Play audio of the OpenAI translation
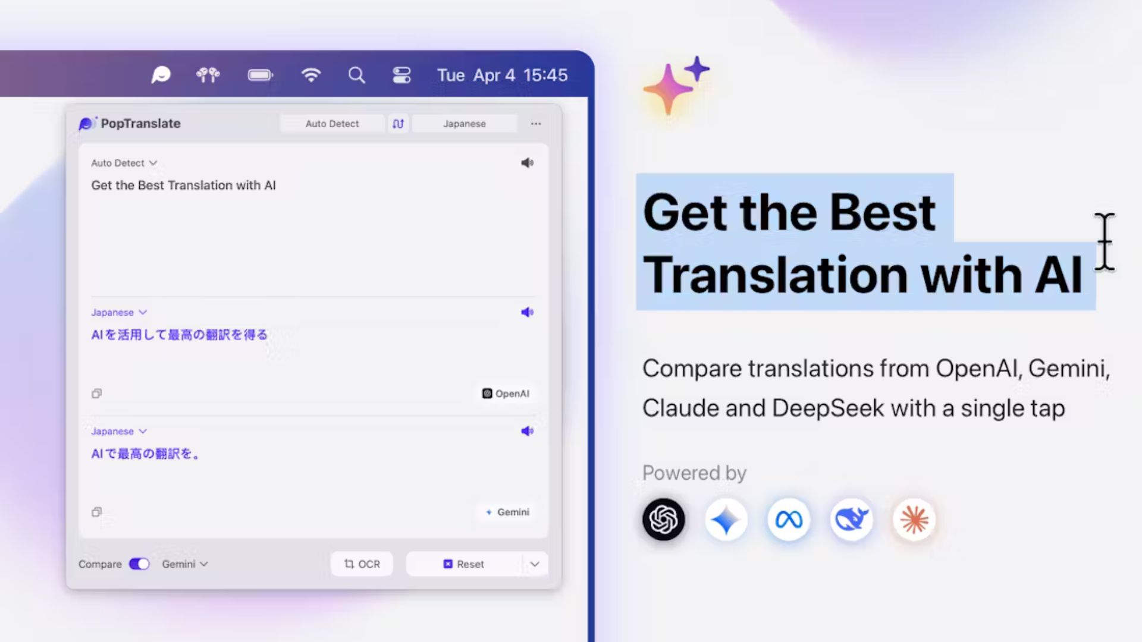Screen dimensions: 1142x642 tap(527, 311)
